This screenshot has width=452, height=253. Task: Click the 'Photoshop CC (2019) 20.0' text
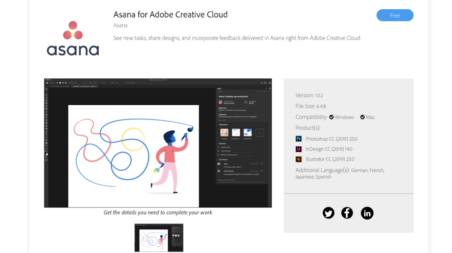point(331,139)
